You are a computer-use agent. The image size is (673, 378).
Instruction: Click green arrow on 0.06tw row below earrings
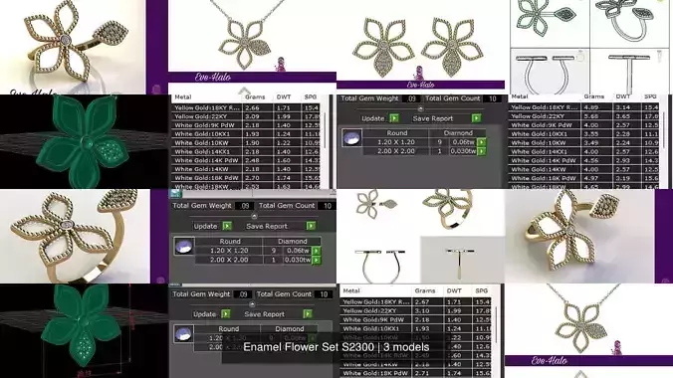[482, 142]
